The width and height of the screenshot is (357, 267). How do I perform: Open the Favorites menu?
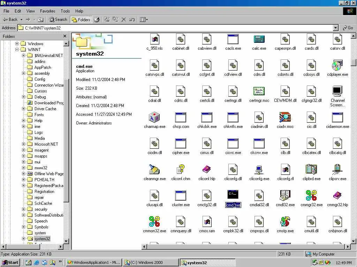(x=47, y=11)
